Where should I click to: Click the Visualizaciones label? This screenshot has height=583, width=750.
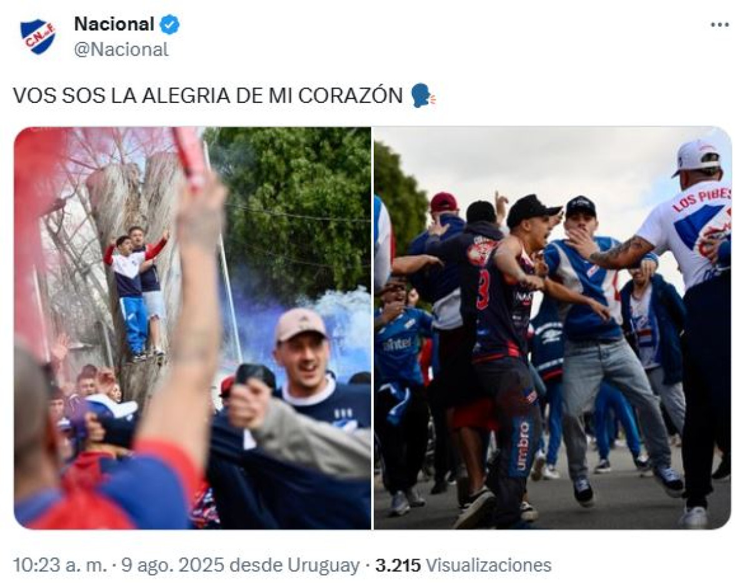489,566
